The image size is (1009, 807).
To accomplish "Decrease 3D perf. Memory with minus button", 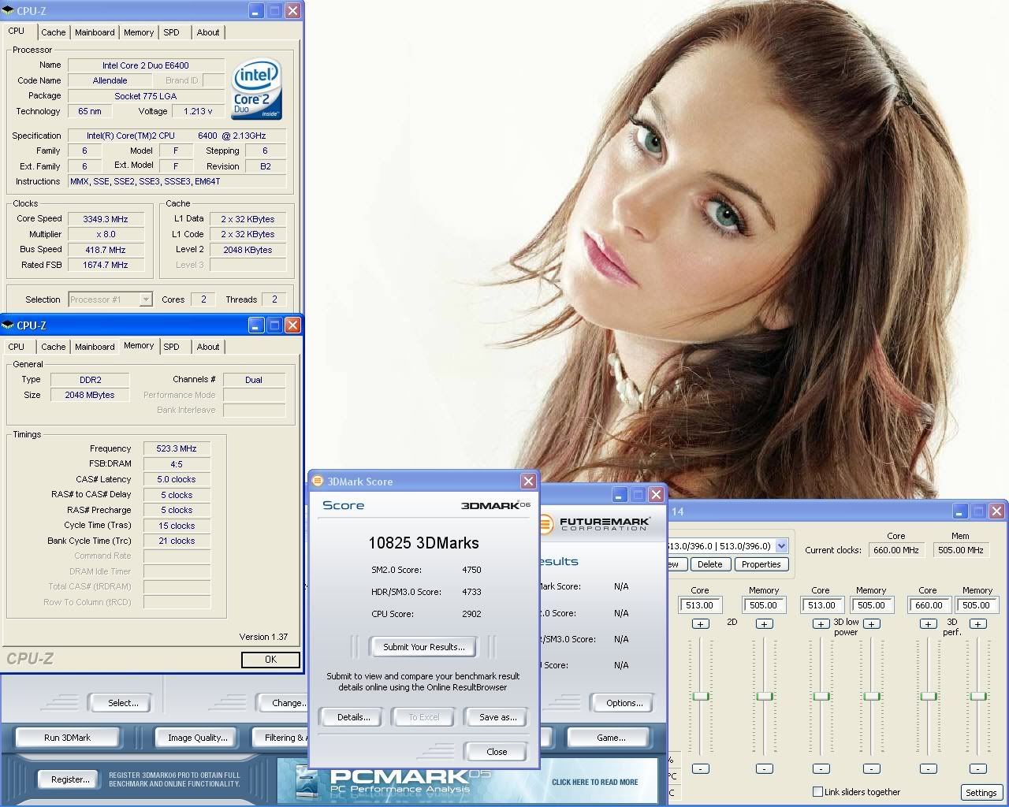I will (978, 768).
